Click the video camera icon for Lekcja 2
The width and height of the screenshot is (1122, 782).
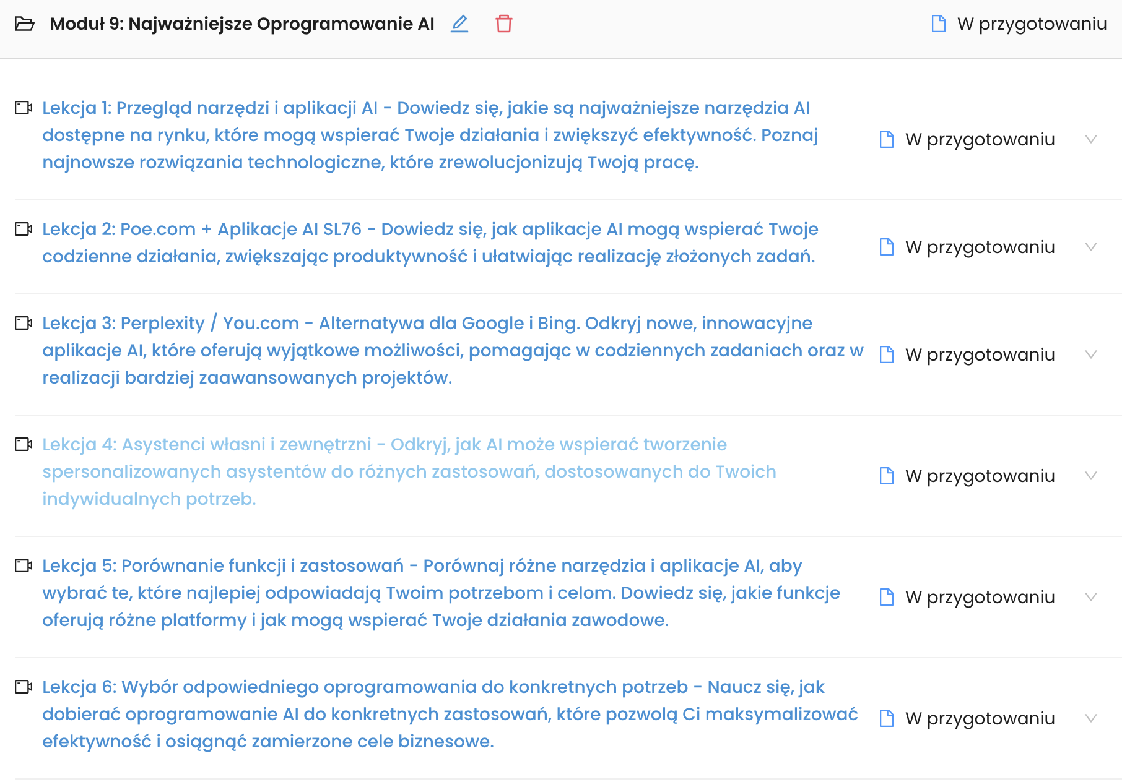24,230
